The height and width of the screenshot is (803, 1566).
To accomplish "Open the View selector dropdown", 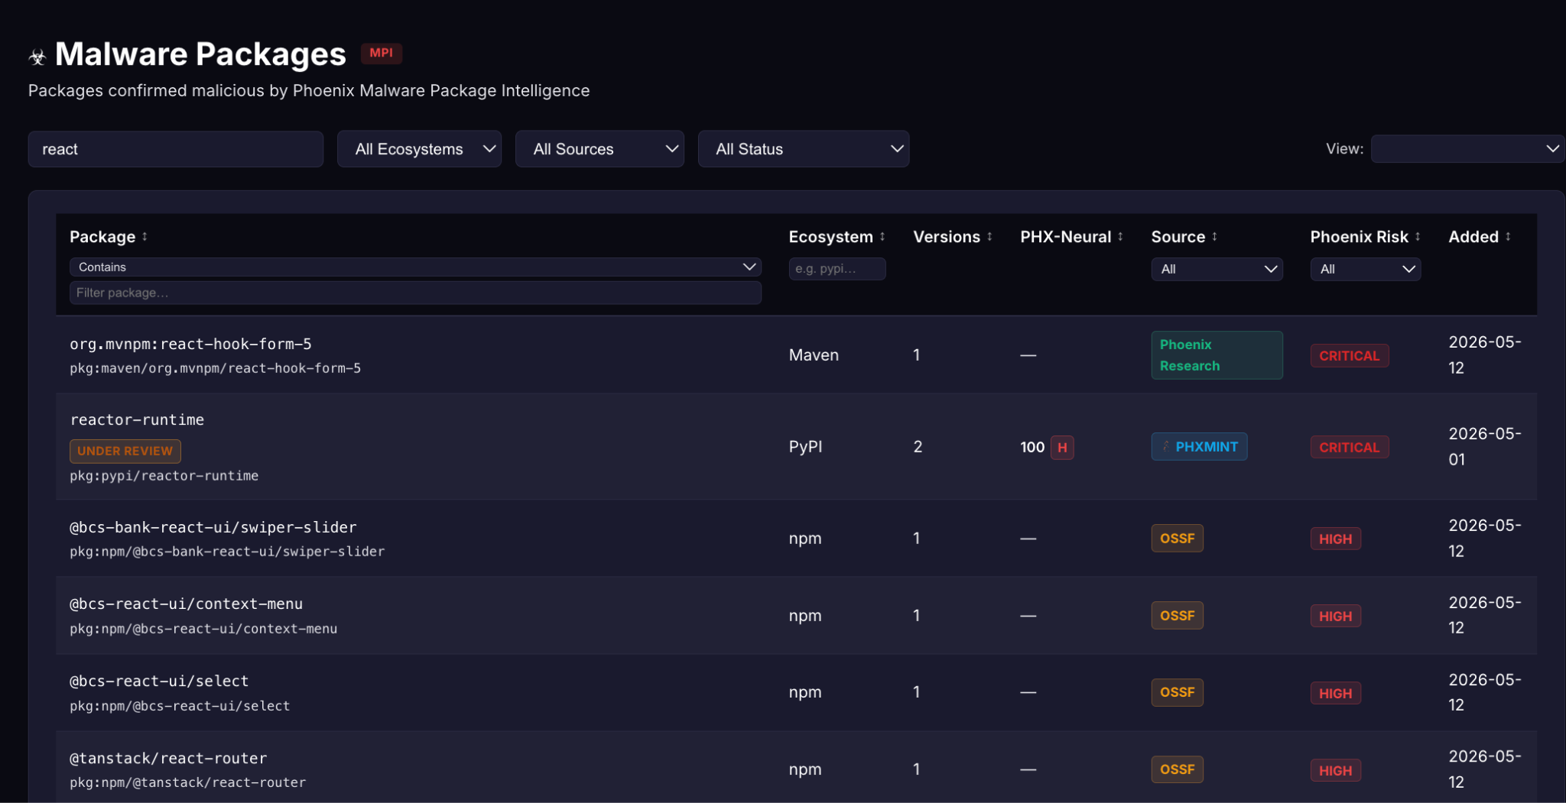I will 1467,149.
